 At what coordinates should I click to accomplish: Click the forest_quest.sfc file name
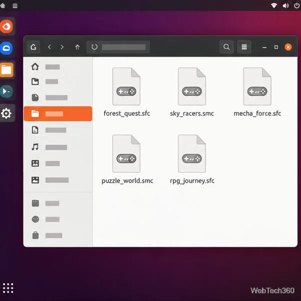click(x=127, y=113)
